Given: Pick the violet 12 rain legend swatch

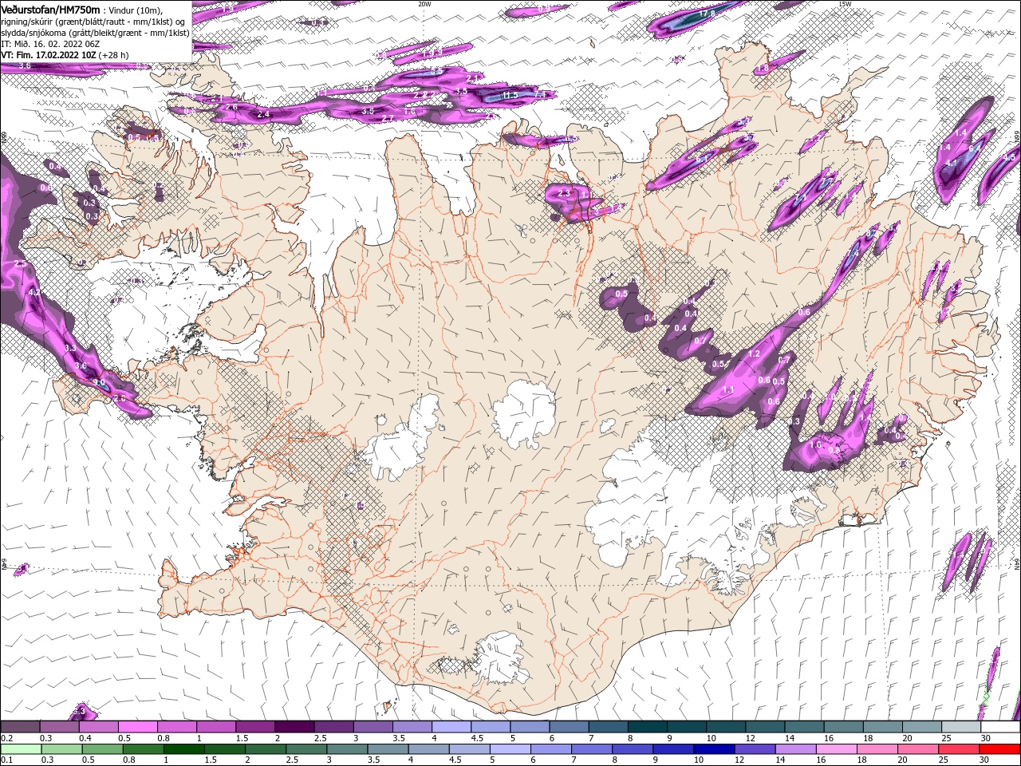Looking at the screenshot, I should pyautogui.click(x=754, y=748).
